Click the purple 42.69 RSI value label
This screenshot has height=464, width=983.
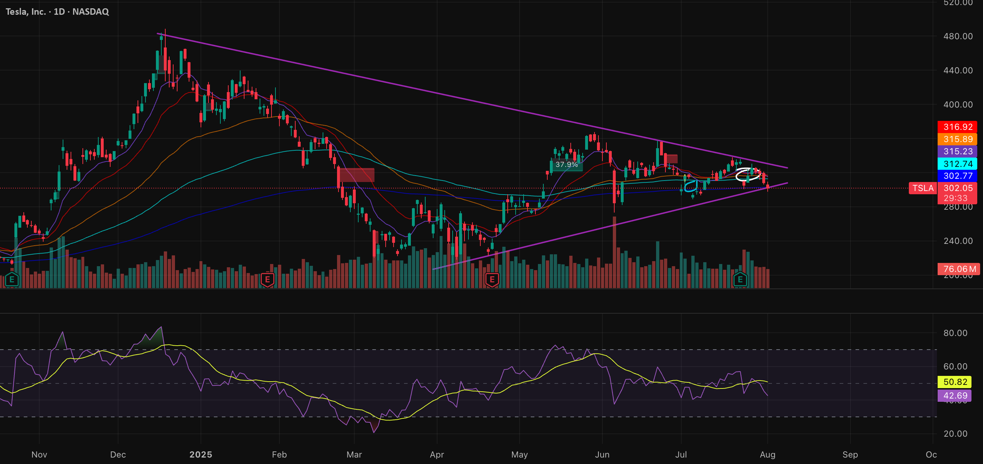tap(955, 395)
